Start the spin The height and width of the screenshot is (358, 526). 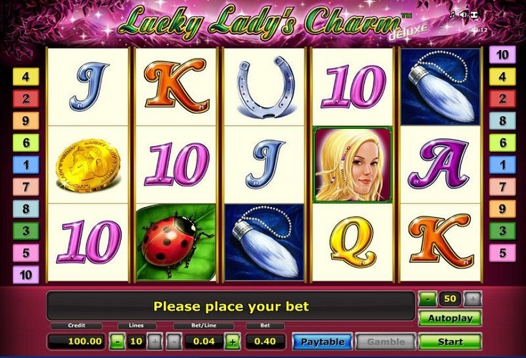tap(450, 342)
